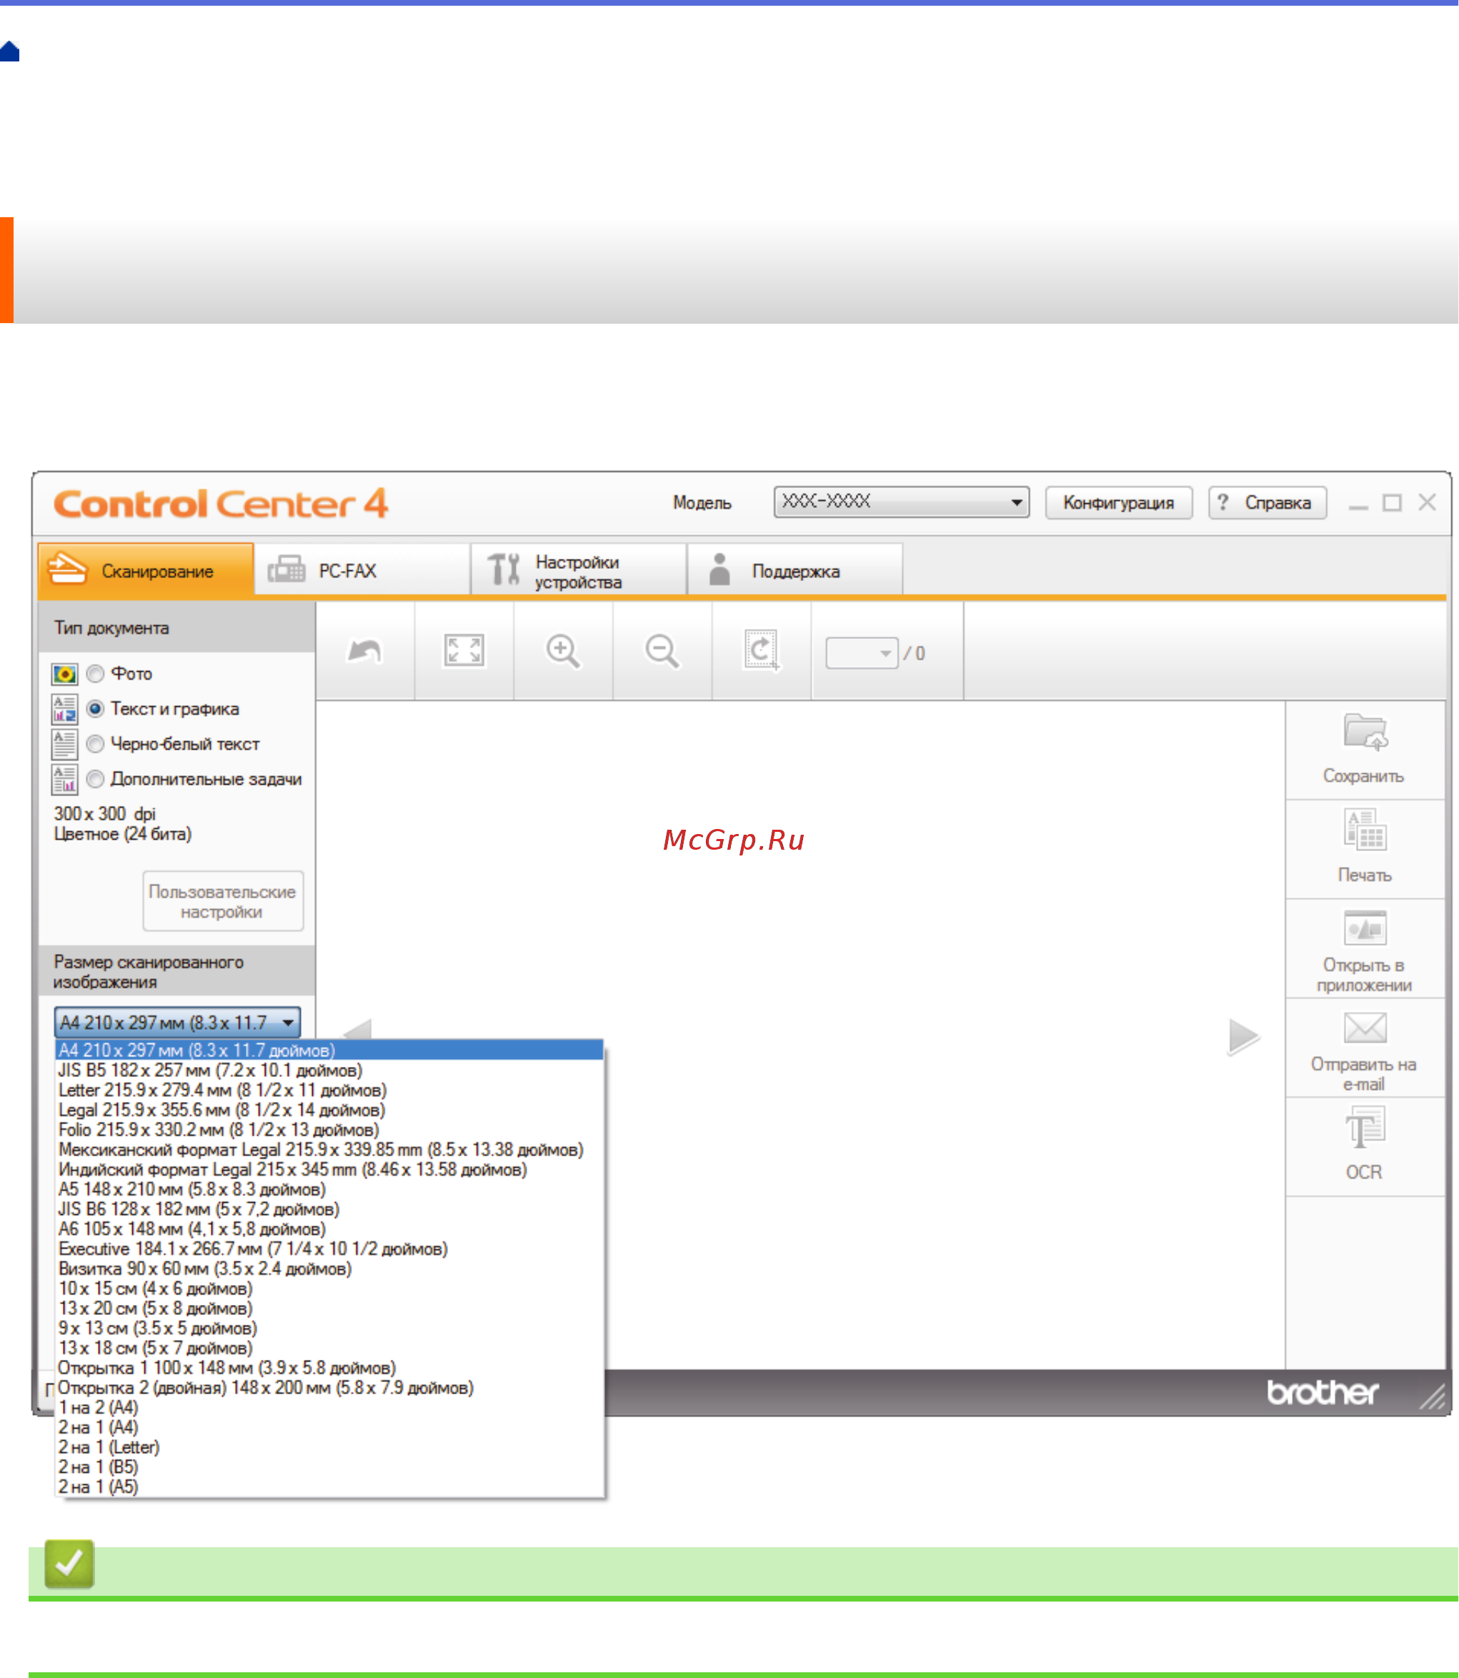Click the zoom in magnifier icon
Viewport: 1459px width, 1678px height.
tap(564, 651)
